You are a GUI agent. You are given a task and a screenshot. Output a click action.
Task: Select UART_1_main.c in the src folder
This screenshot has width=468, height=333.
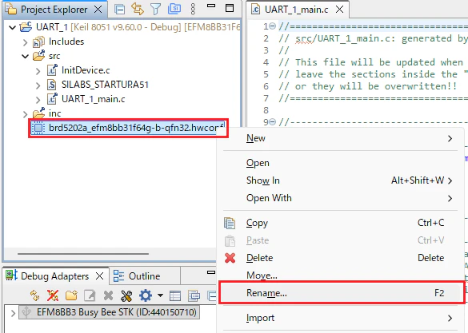click(93, 99)
